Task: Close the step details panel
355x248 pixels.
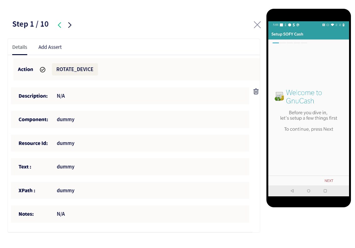Action: (x=257, y=25)
